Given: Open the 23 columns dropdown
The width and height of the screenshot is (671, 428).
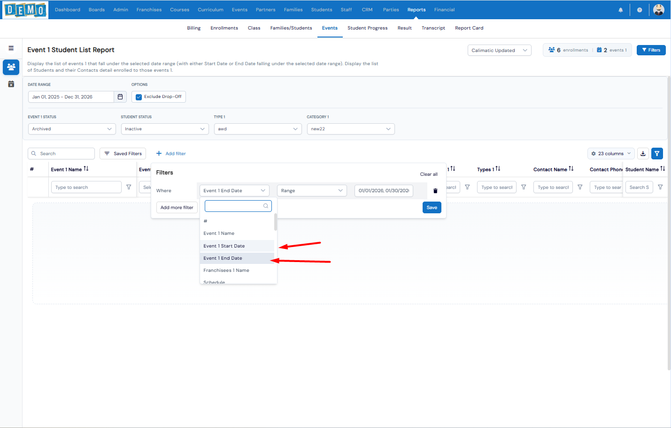Looking at the screenshot, I should 610,154.
